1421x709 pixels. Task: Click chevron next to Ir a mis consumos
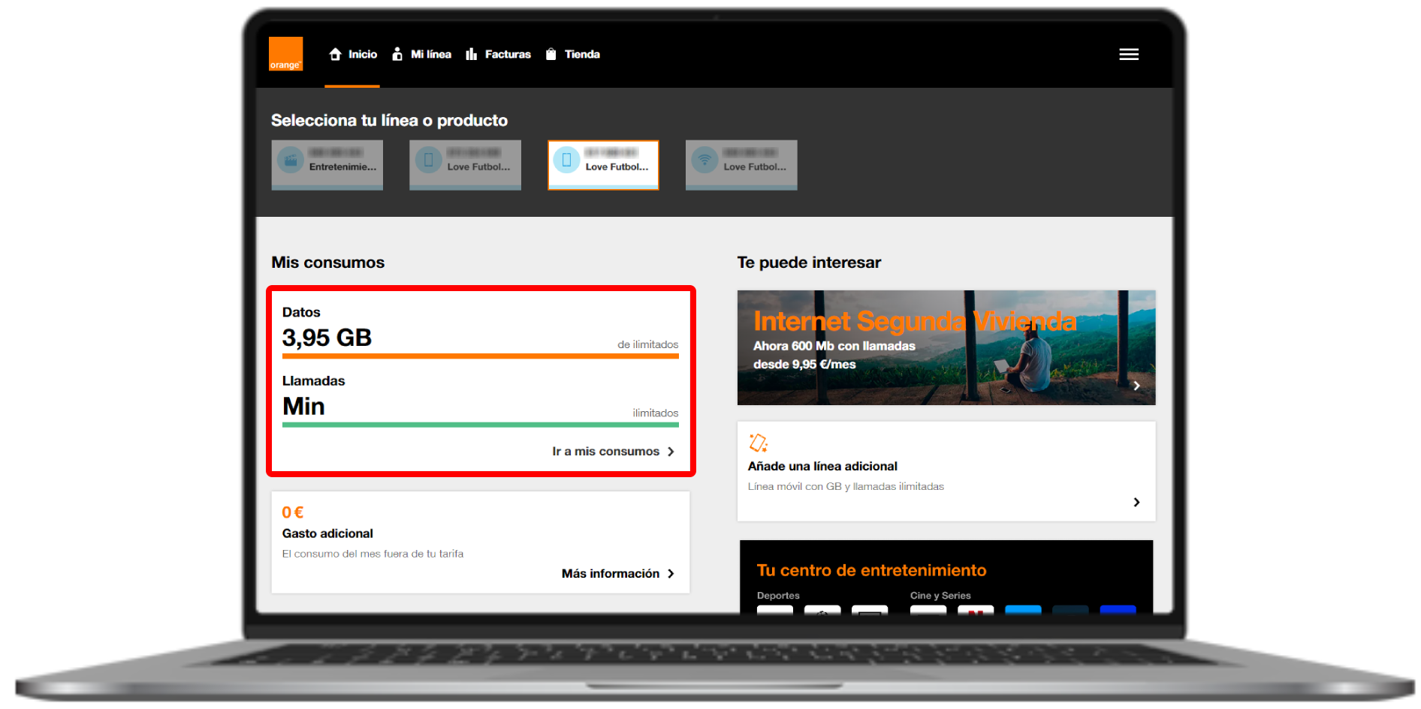point(671,452)
